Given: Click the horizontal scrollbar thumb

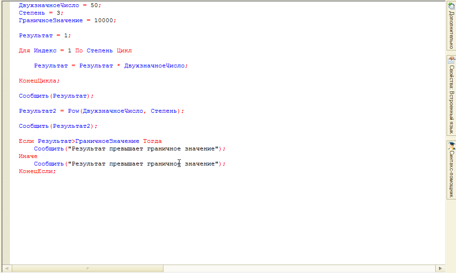Looking at the screenshot, I should click(x=88, y=268).
